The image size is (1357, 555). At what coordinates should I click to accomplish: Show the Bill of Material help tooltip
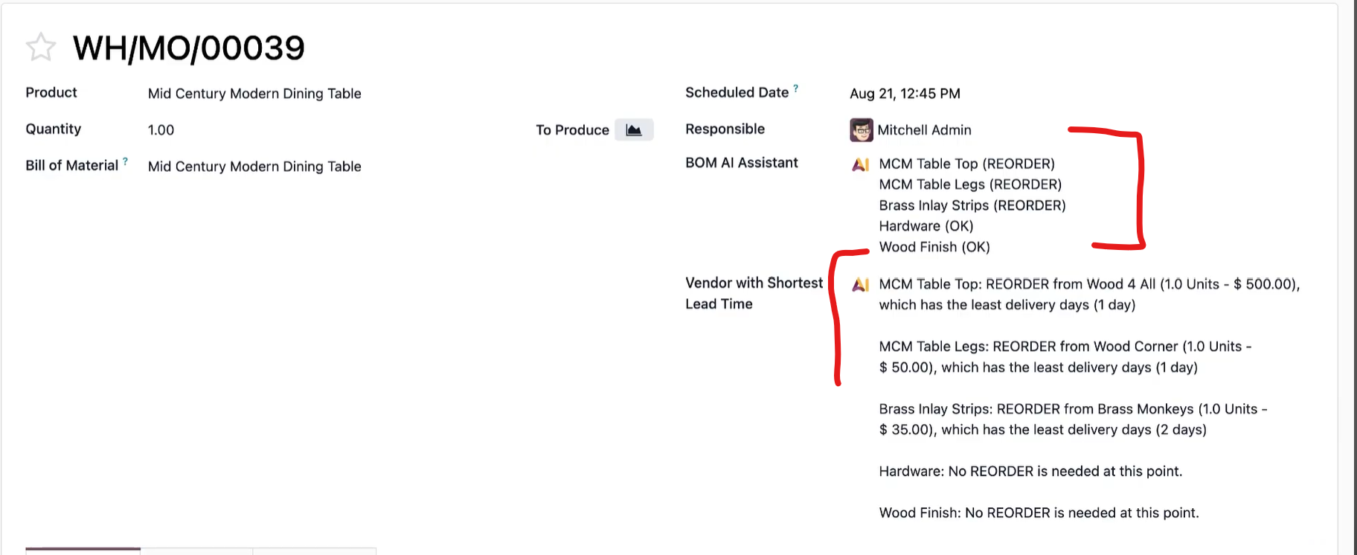125,161
